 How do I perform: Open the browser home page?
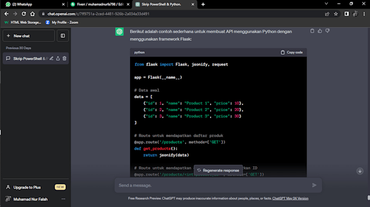33,14
